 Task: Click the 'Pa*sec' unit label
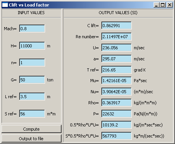point(140,81)
